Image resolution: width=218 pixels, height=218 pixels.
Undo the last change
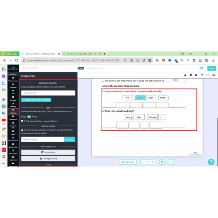pyautogui.click(x=202, y=75)
